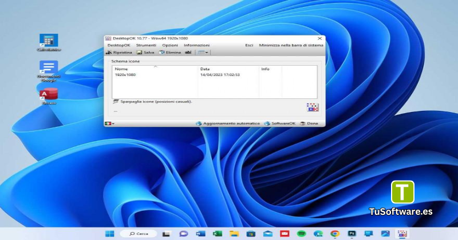Click Esci in the menu bar
Image resolution: width=458 pixels, height=240 pixels.
click(x=249, y=45)
